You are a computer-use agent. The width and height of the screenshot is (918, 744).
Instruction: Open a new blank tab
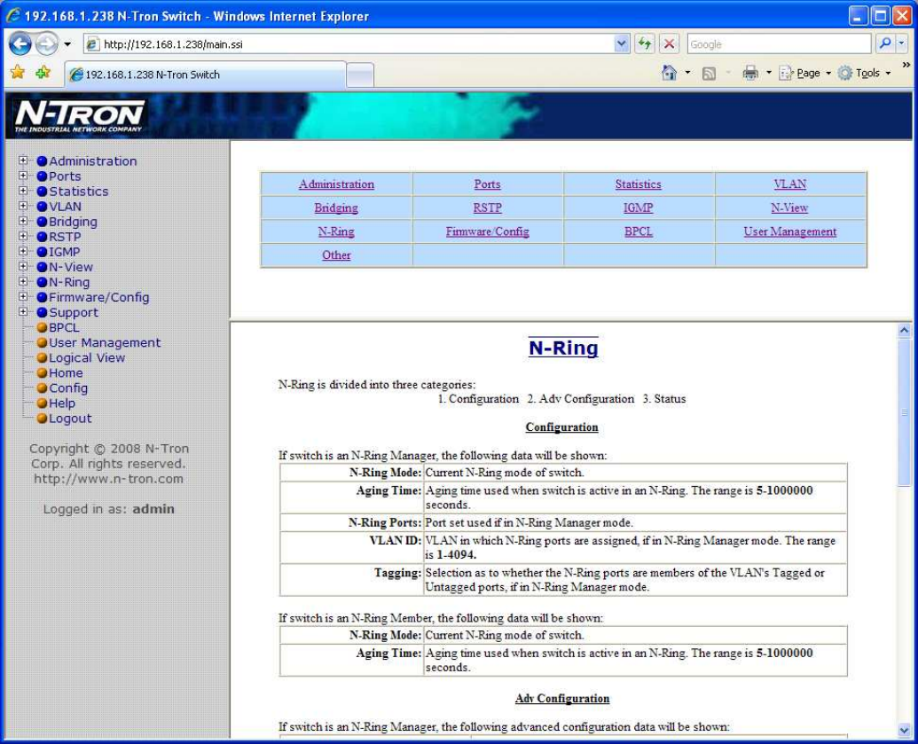[x=360, y=74]
